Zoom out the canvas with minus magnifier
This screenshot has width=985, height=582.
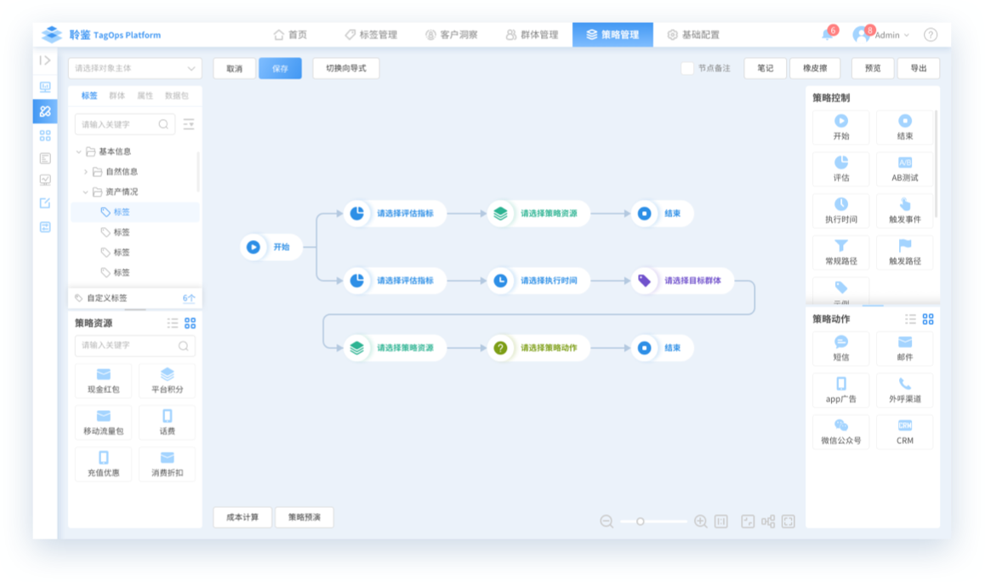coord(606,522)
